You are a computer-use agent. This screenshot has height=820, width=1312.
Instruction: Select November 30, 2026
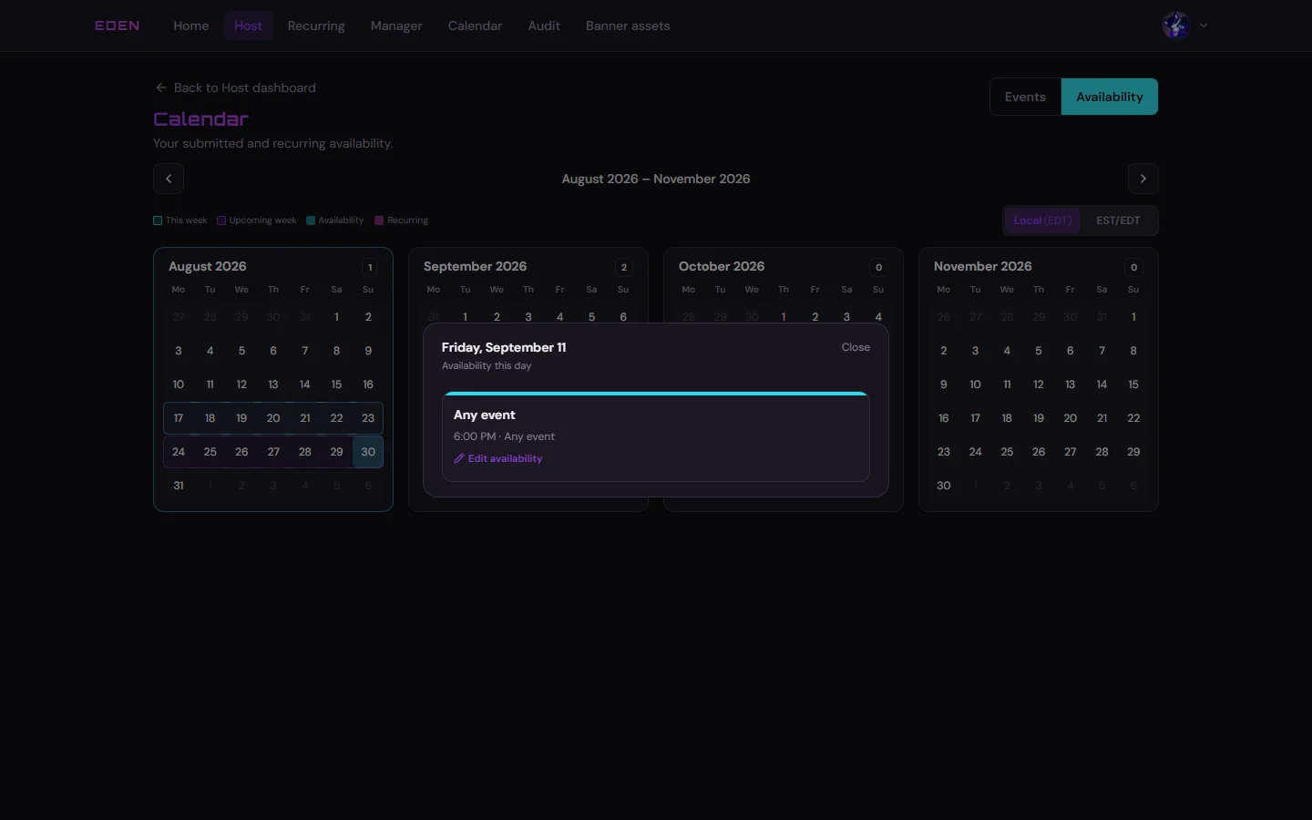click(944, 486)
